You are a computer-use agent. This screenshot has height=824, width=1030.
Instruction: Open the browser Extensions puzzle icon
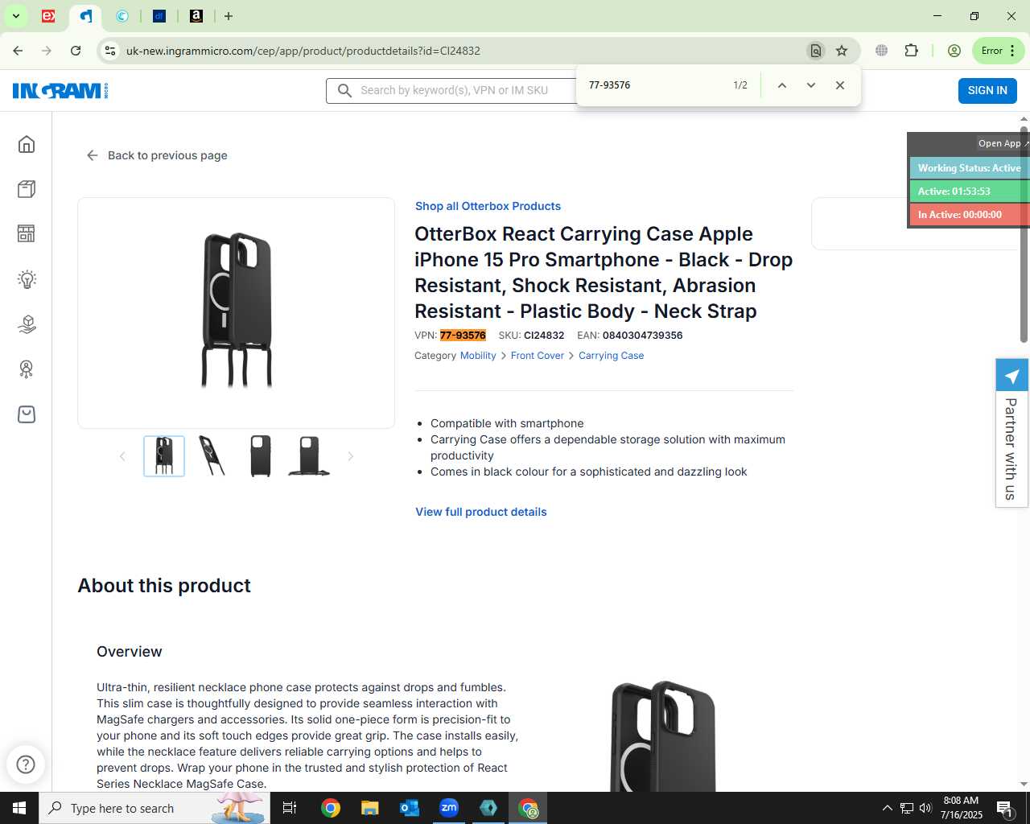911,51
